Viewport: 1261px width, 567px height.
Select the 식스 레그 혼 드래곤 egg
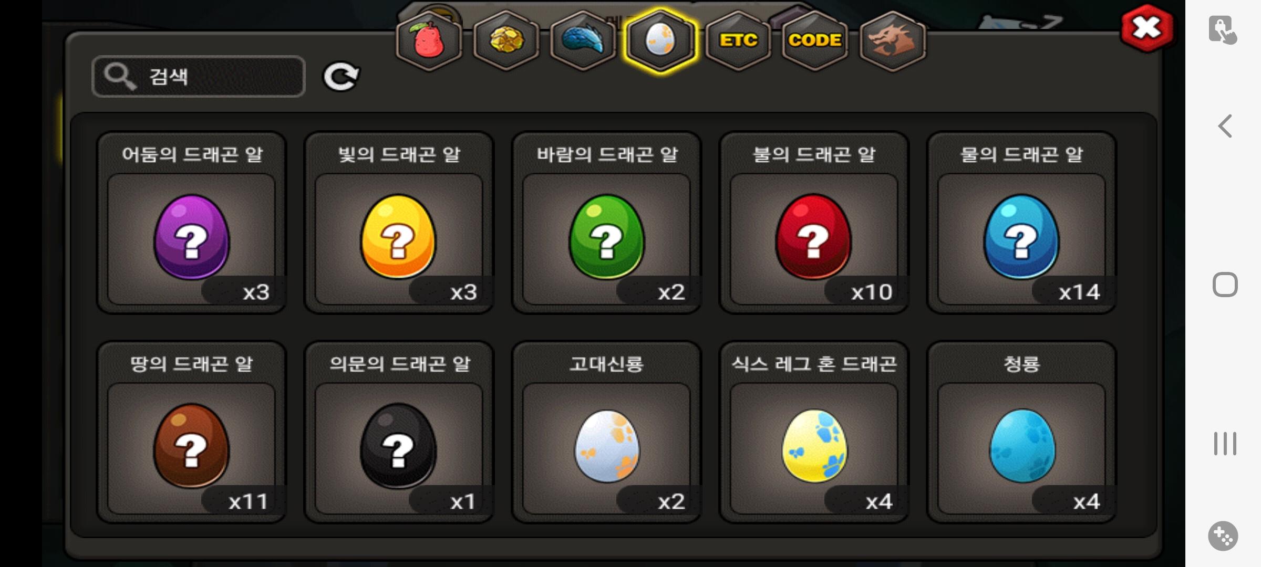[x=814, y=432]
